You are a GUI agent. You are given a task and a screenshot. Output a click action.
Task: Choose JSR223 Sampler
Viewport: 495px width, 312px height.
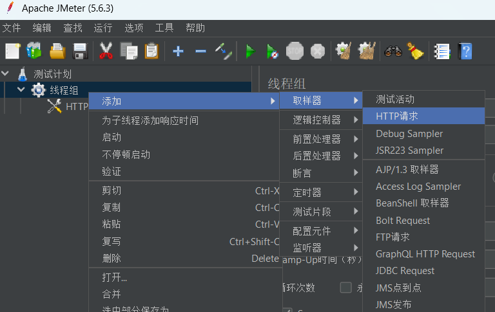[423, 151]
